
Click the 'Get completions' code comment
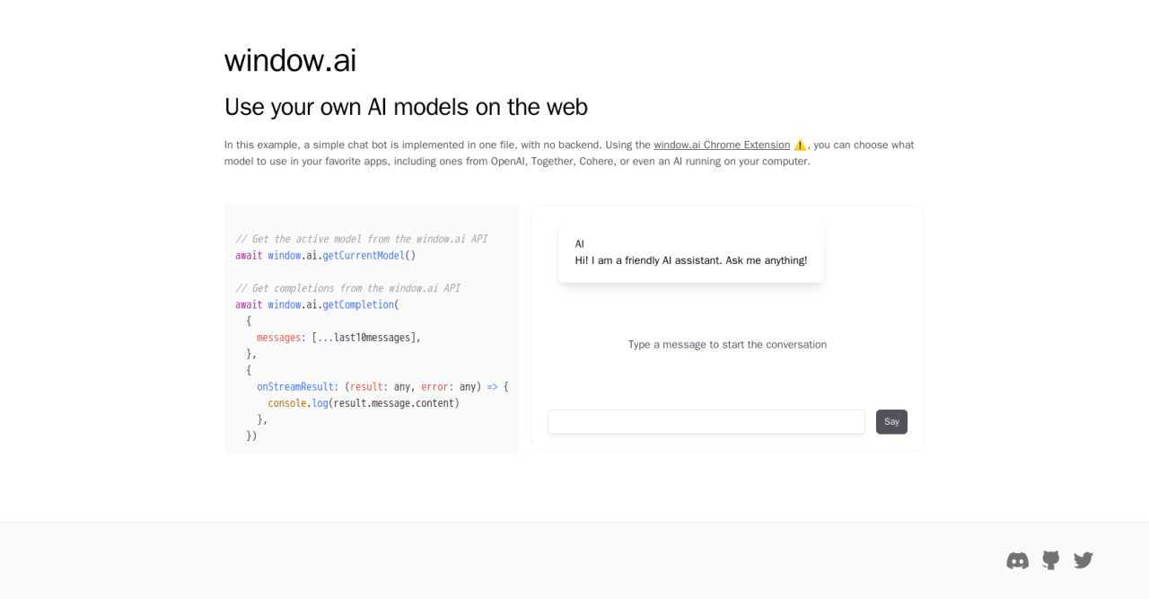(x=347, y=288)
